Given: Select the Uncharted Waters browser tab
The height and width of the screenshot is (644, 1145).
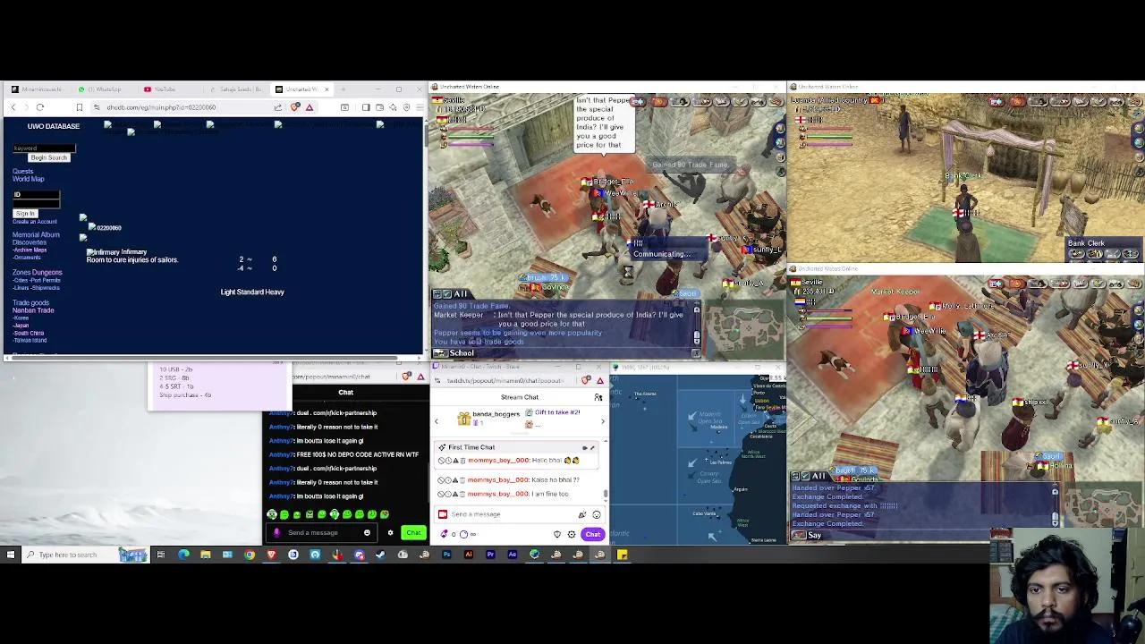Looking at the screenshot, I should tap(300, 89).
